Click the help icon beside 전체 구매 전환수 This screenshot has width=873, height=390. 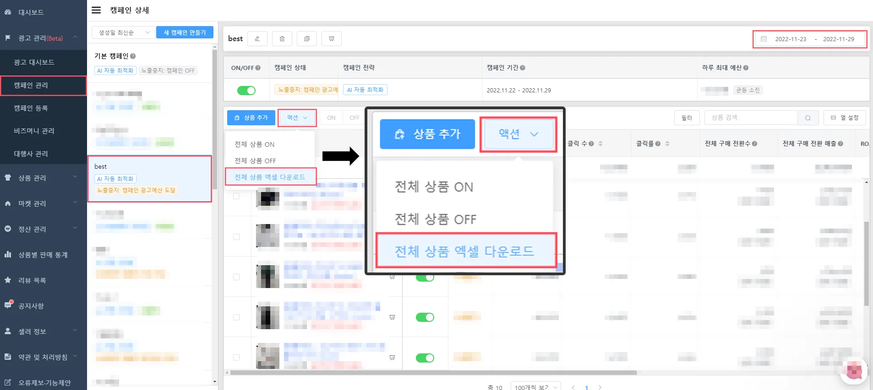tap(754, 144)
